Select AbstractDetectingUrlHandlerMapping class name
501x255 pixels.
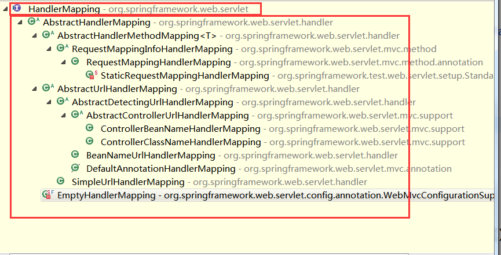pos(152,102)
